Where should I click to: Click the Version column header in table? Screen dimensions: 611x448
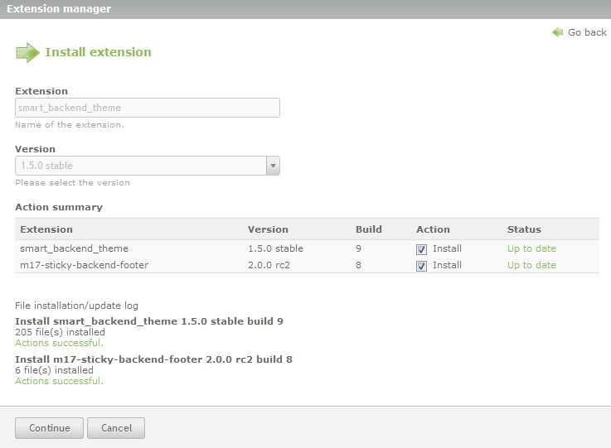[x=268, y=229]
